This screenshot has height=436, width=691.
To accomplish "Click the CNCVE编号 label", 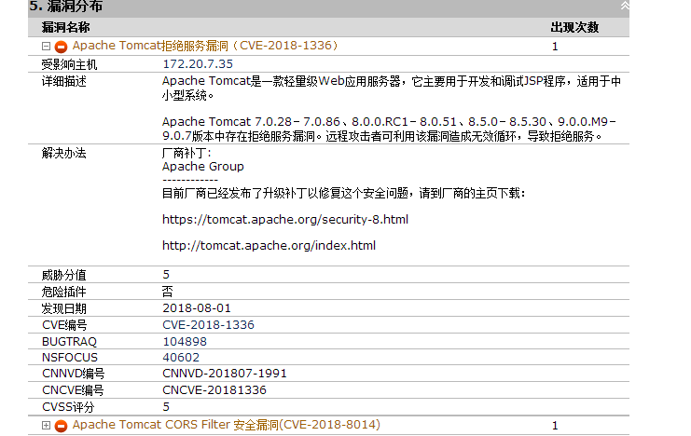I will 73,390.
